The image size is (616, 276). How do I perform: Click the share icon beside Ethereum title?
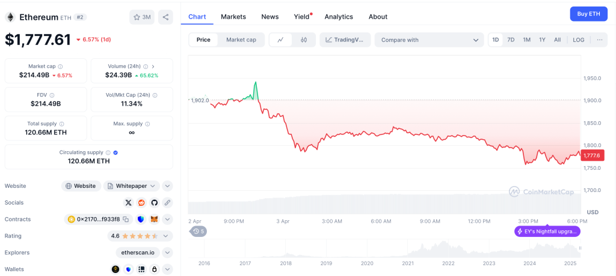click(165, 17)
